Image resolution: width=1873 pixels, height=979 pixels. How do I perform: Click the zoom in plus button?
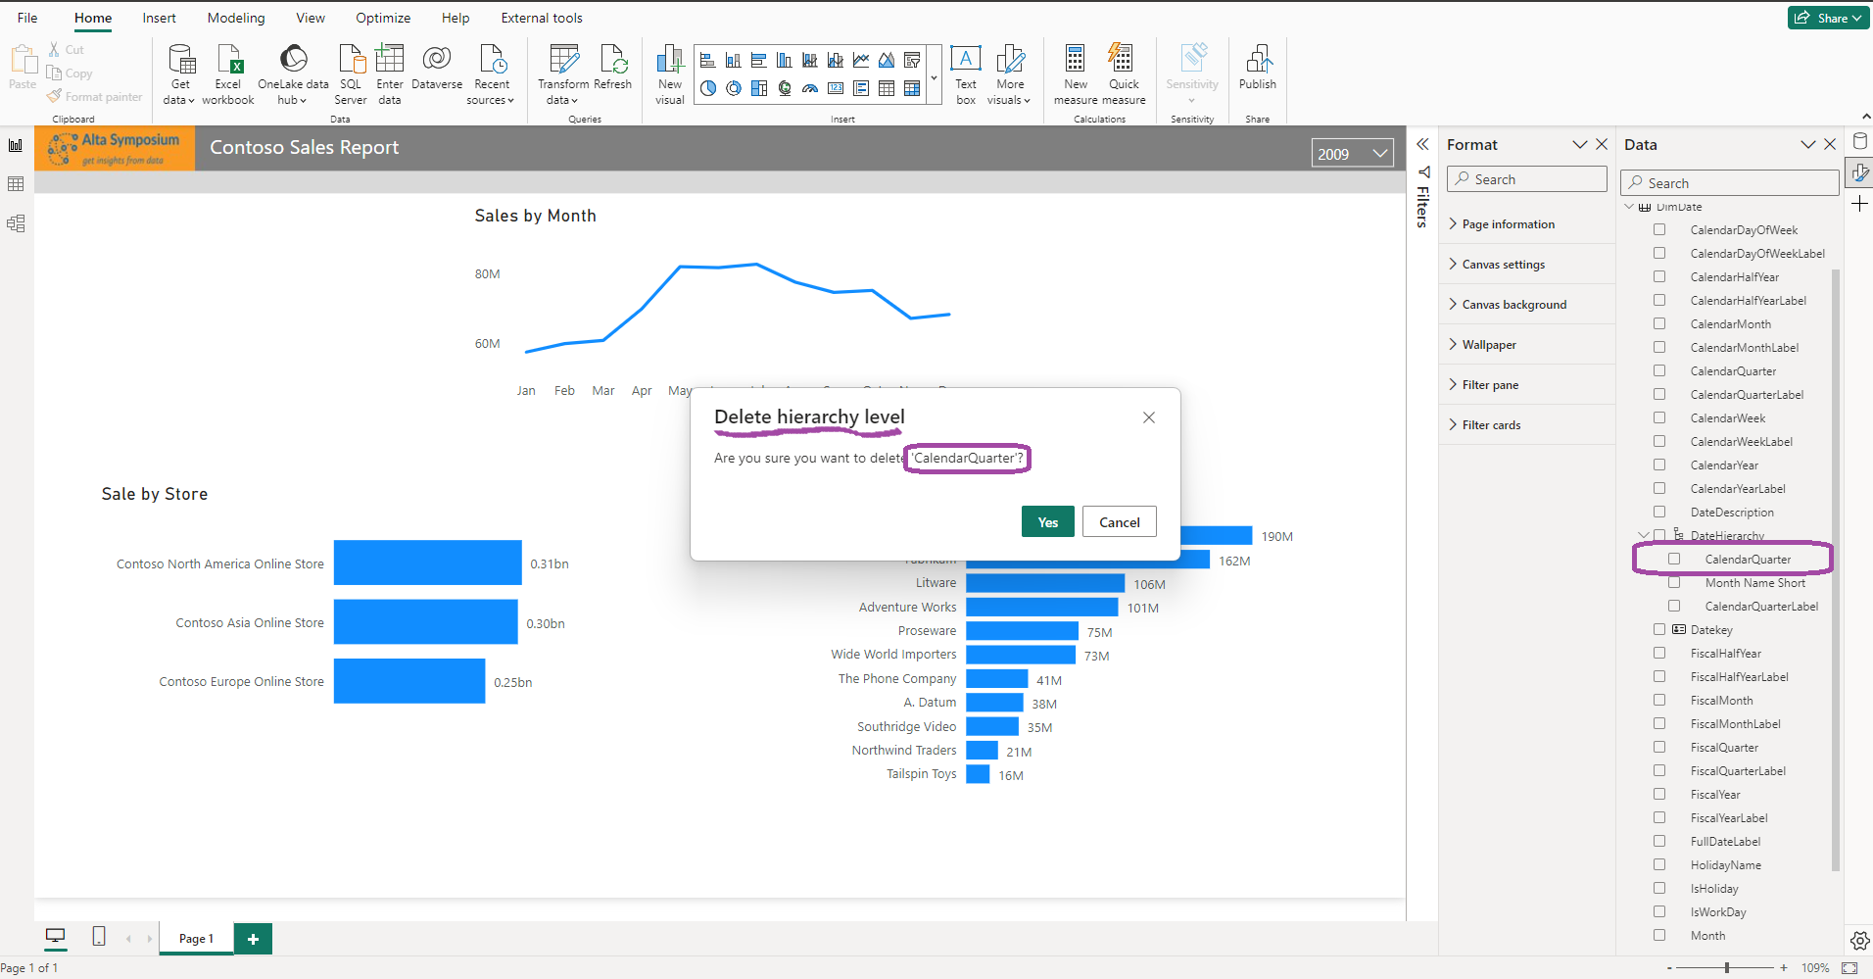(x=1784, y=967)
